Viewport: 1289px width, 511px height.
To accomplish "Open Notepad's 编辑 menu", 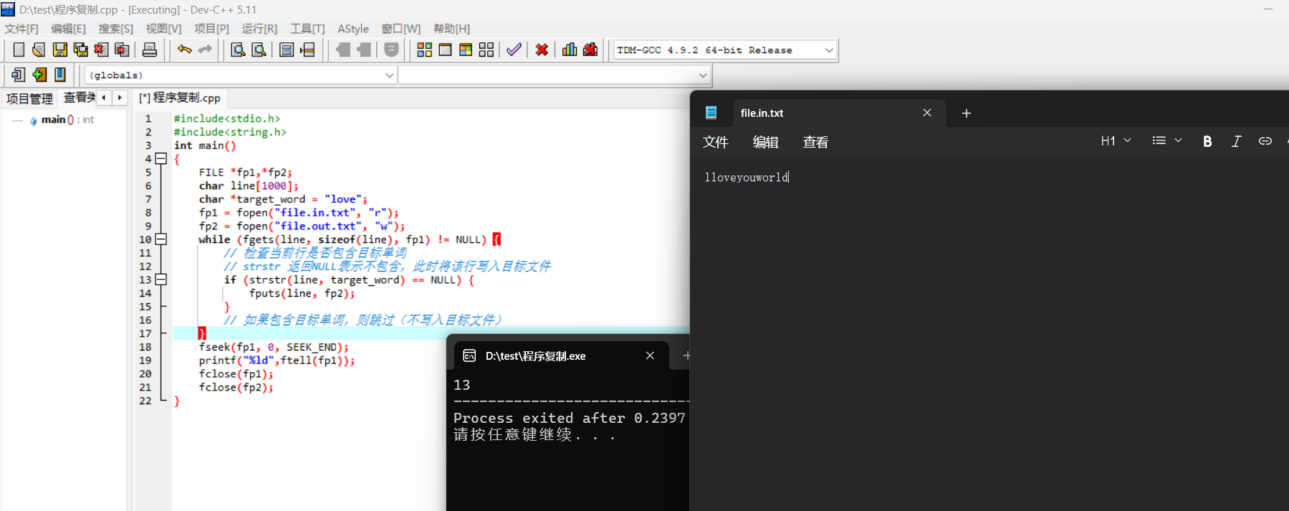I will [x=765, y=142].
